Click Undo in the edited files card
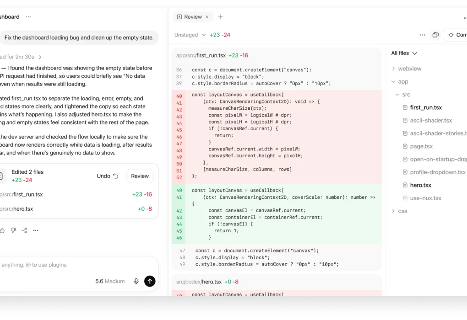The width and height of the screenshot is (467, 320). 108,176
